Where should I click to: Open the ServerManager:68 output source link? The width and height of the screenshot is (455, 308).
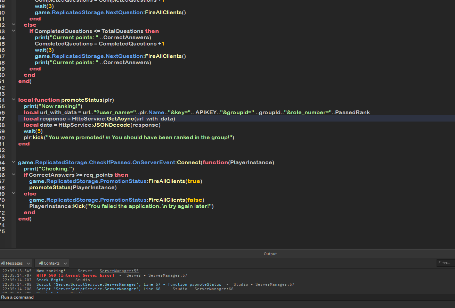(214, 289)
